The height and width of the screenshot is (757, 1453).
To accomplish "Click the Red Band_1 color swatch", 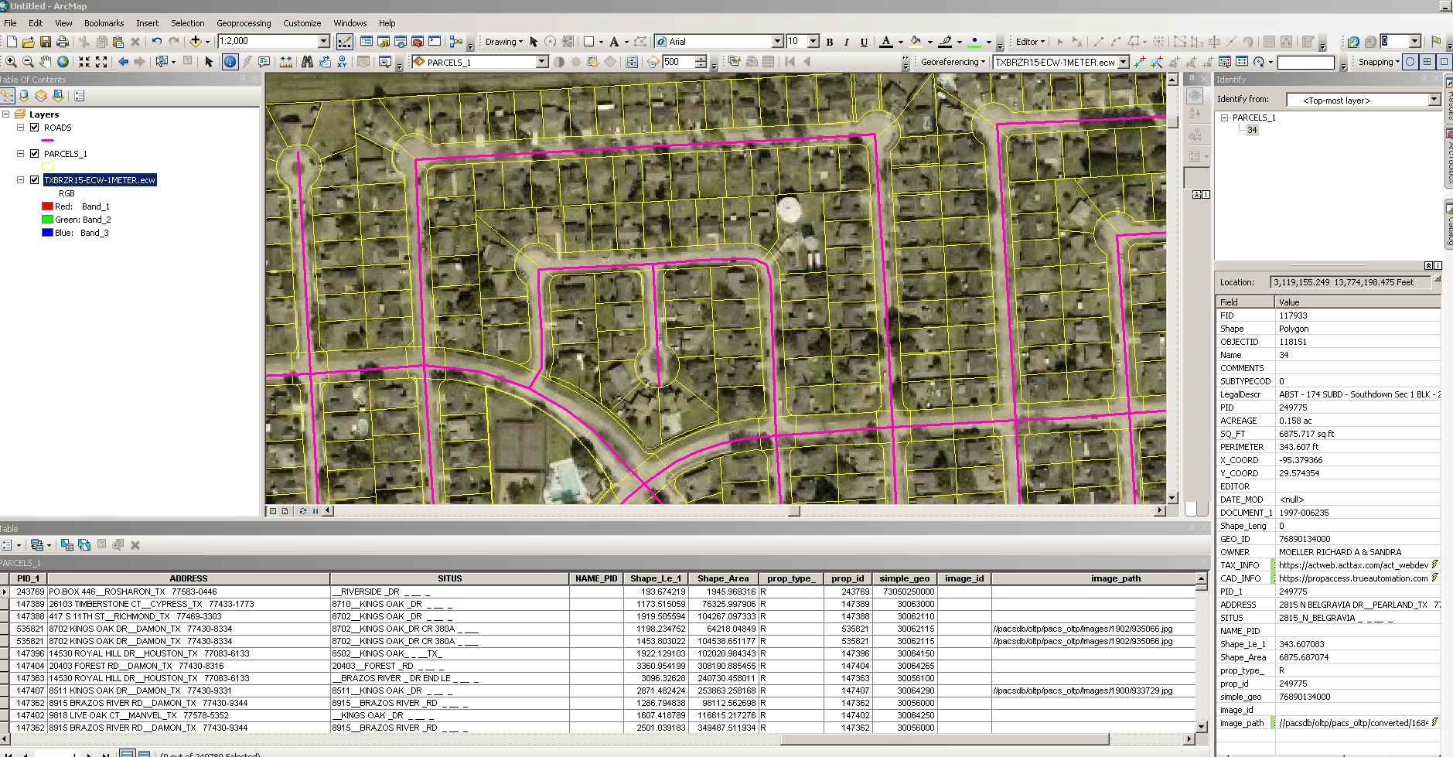I will coord(47,206).
